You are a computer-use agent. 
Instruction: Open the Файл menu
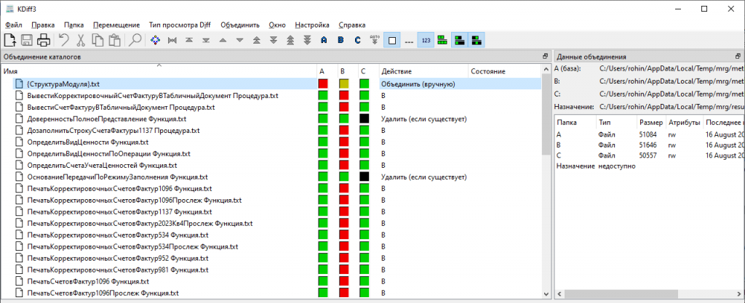pos(13,25)
